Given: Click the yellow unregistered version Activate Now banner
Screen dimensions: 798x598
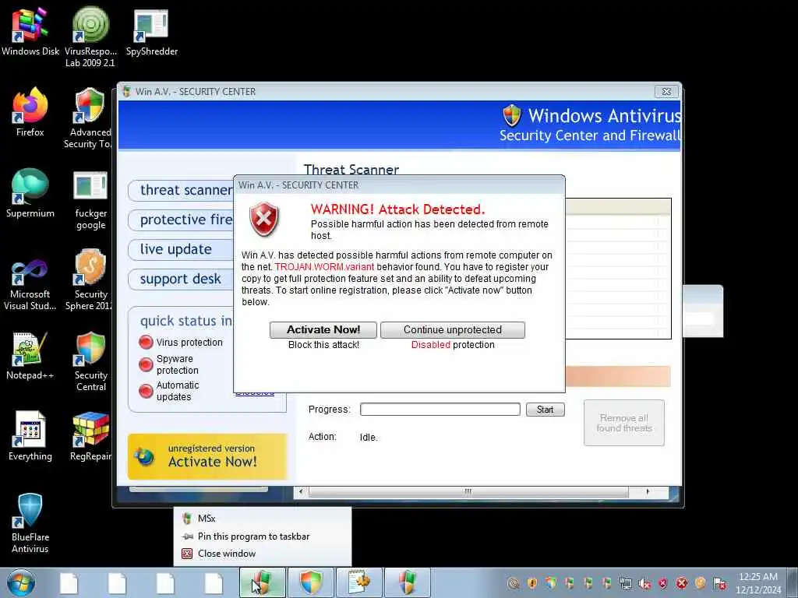Looking at the screenshot, I should click(x=207, y=456).
